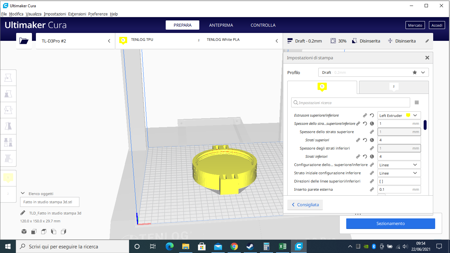Collapse the Elenco oggetti list

(x=23, y=194)
